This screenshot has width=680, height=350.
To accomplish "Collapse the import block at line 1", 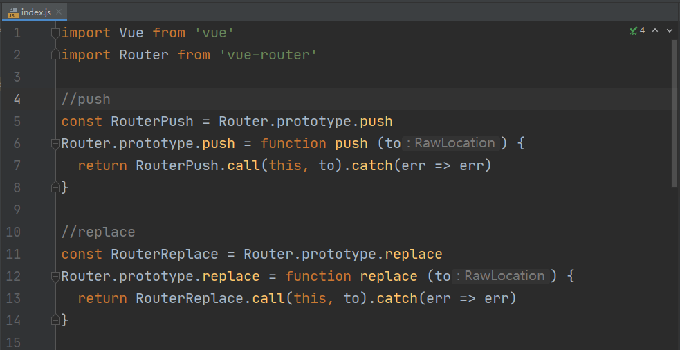I will click(x=55, y=33).
